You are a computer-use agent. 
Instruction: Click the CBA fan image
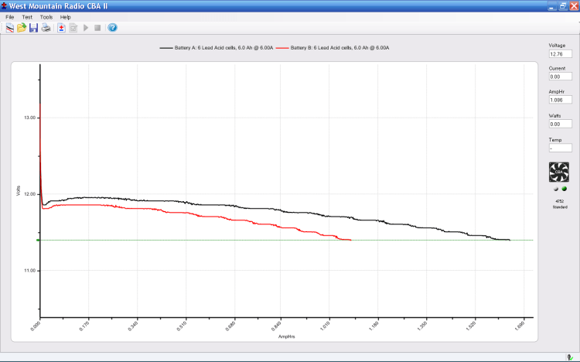[558, 172]
